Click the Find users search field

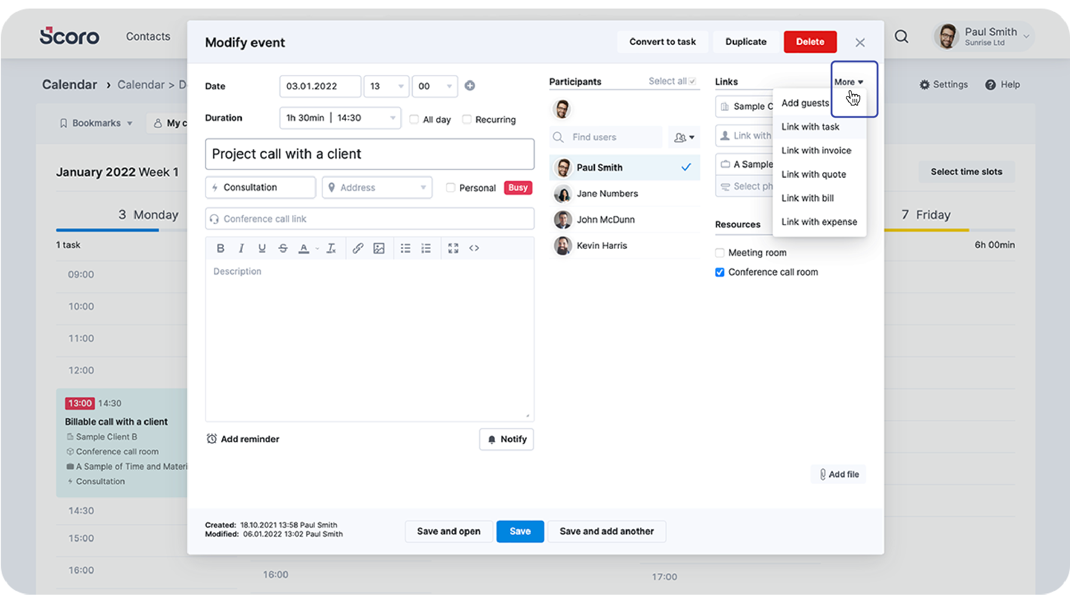[x=606, y=137]
